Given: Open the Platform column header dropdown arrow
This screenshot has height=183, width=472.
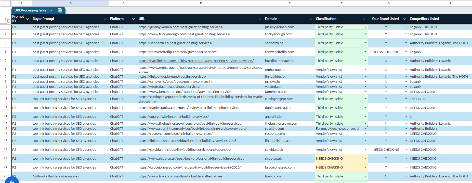Looking at the screenshot, I should [x=134, y=19].
